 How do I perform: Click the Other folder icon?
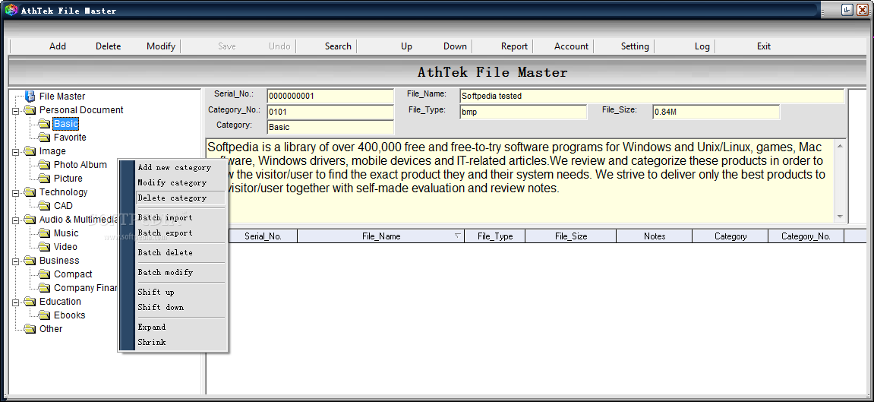click(x=30, y=329)
